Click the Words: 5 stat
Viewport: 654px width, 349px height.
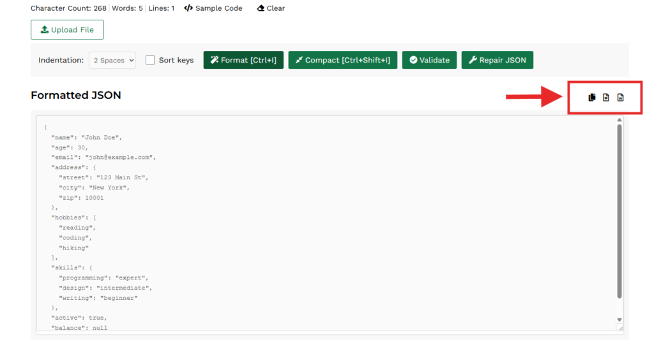[x=127, y=8]
